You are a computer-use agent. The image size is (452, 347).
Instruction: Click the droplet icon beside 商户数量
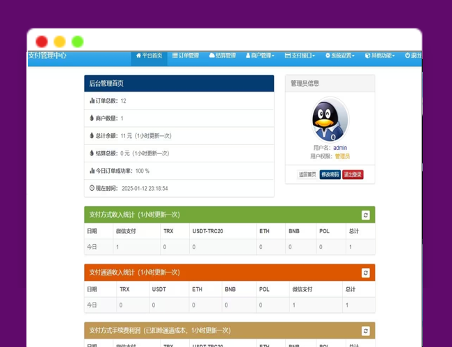pos(92,118)
